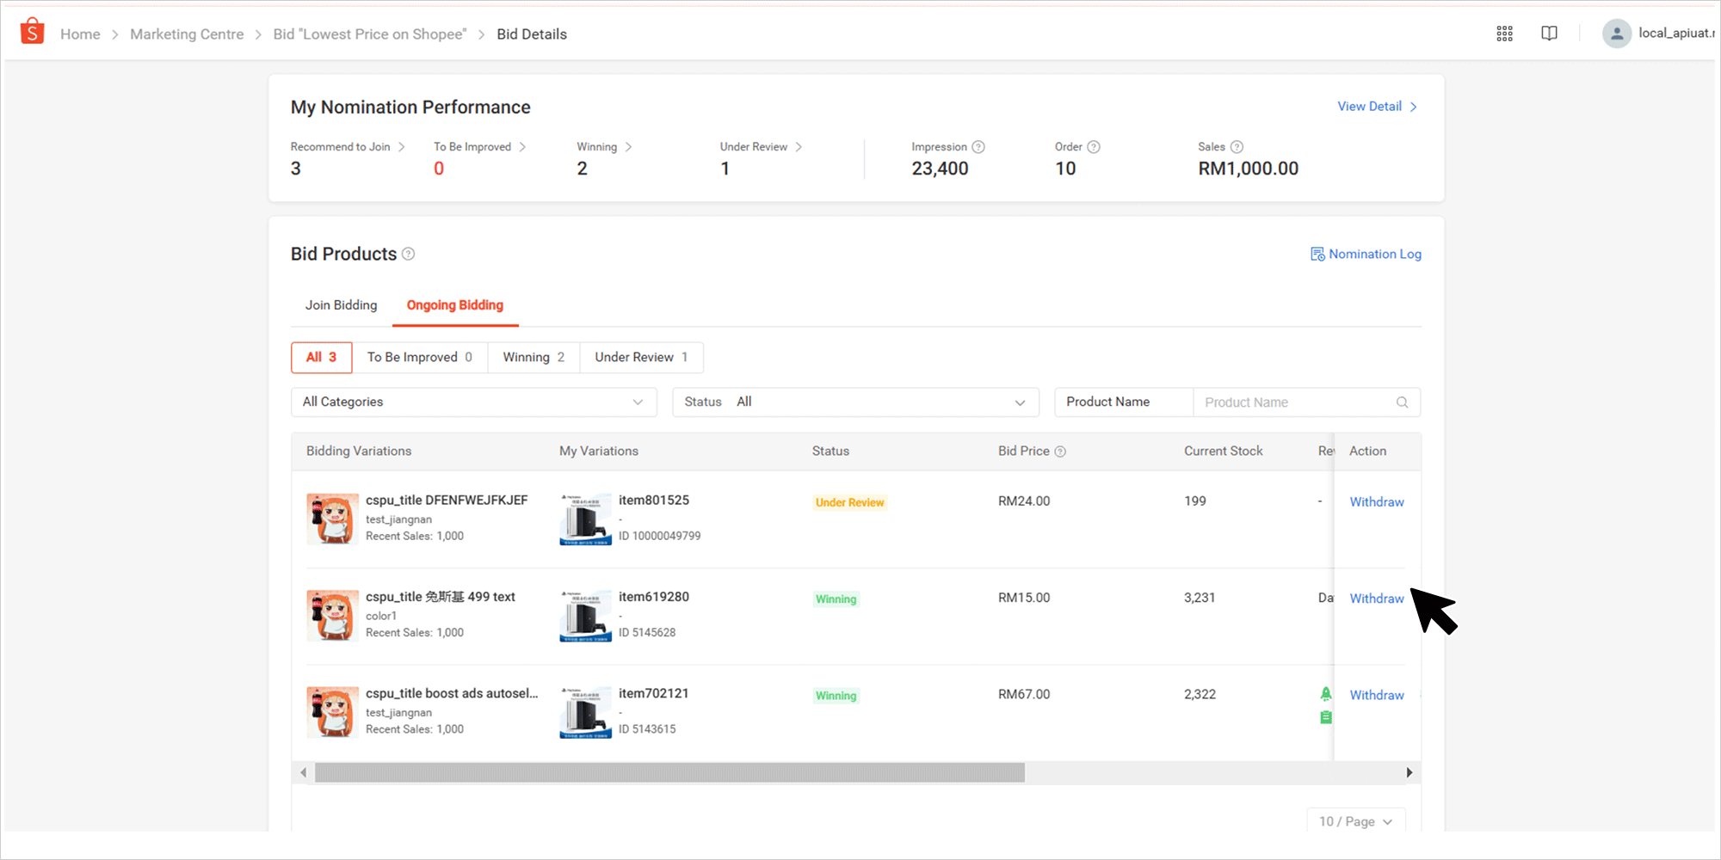This screenshot has width=1721, height=860.
Task: Click the local_apiuat user avatar
Action: 1617,33
